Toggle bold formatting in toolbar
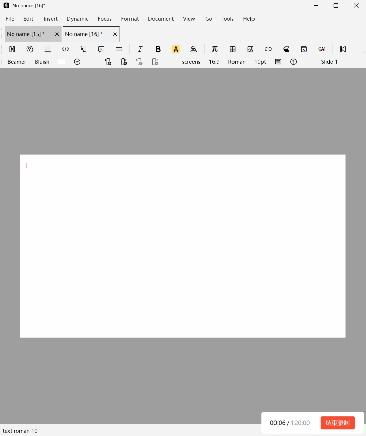Screen dimensions: 366x436 click(x=158, y=49)
